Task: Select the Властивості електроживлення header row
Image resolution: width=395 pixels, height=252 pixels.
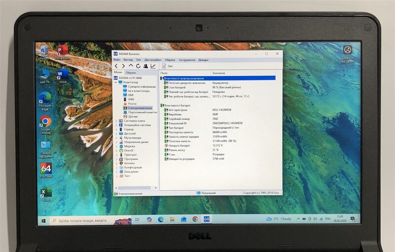Action: (218, 79)
